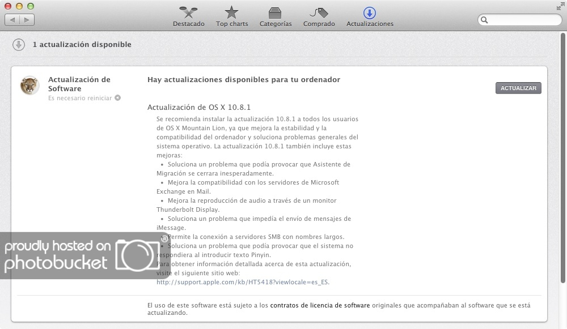
Task: Click the download arrow beside update count
Action: coord(19,45)
